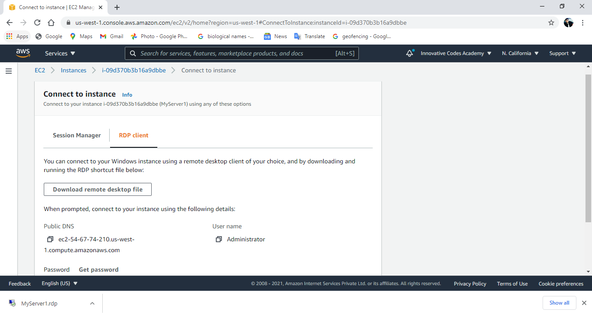The width and height of the screenshot is (592, 315).
Task: Click the Gmail bookmark
Action: (x=112, y=36)
